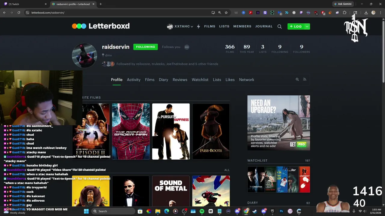Click the profile search icon in tab bar
385x216 pixels.
(297, 79)
